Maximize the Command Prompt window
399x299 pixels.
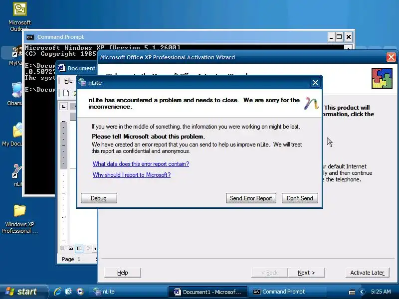(x=339, y=37)
